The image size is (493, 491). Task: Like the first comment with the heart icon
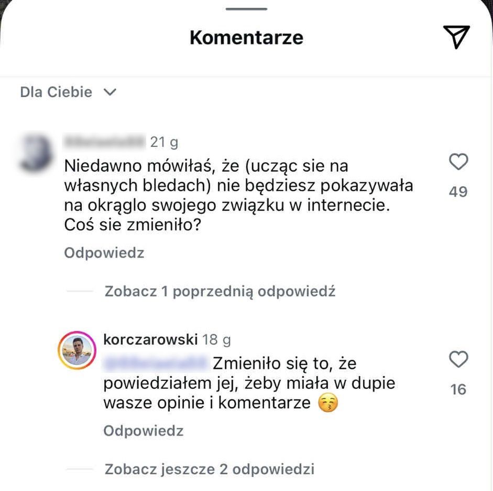tap(459, 163)
